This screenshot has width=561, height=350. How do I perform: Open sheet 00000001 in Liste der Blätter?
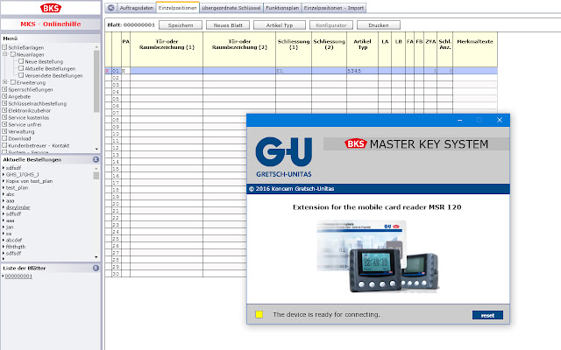tap(18, 276)
